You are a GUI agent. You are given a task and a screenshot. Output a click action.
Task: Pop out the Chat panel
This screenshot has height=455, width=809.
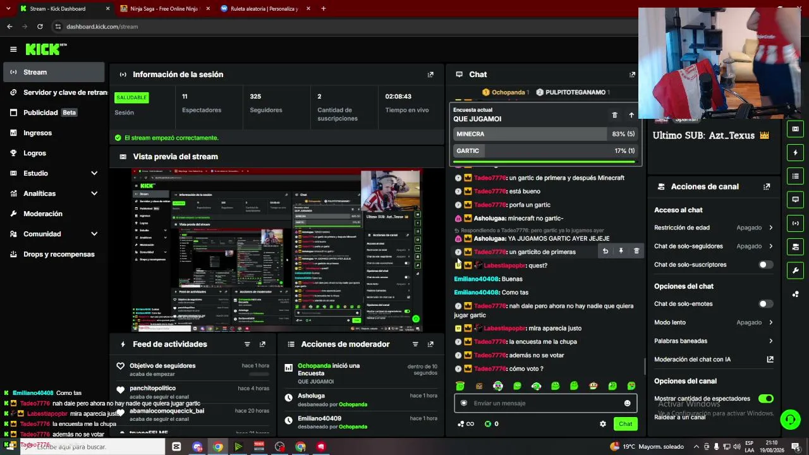point(632,75)
